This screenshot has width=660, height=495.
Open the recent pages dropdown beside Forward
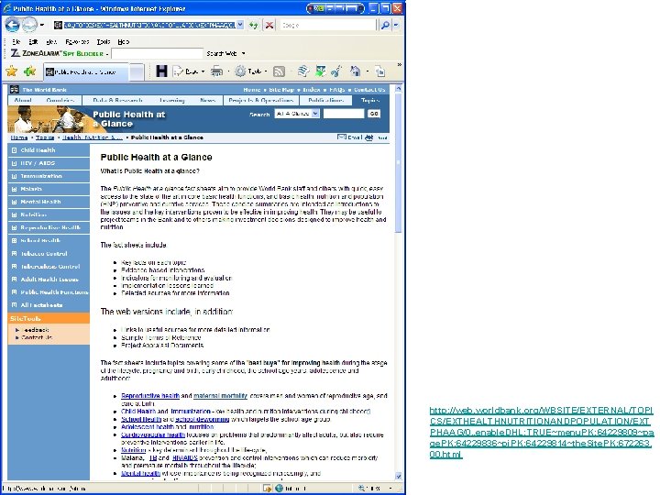tap(42, 25)
